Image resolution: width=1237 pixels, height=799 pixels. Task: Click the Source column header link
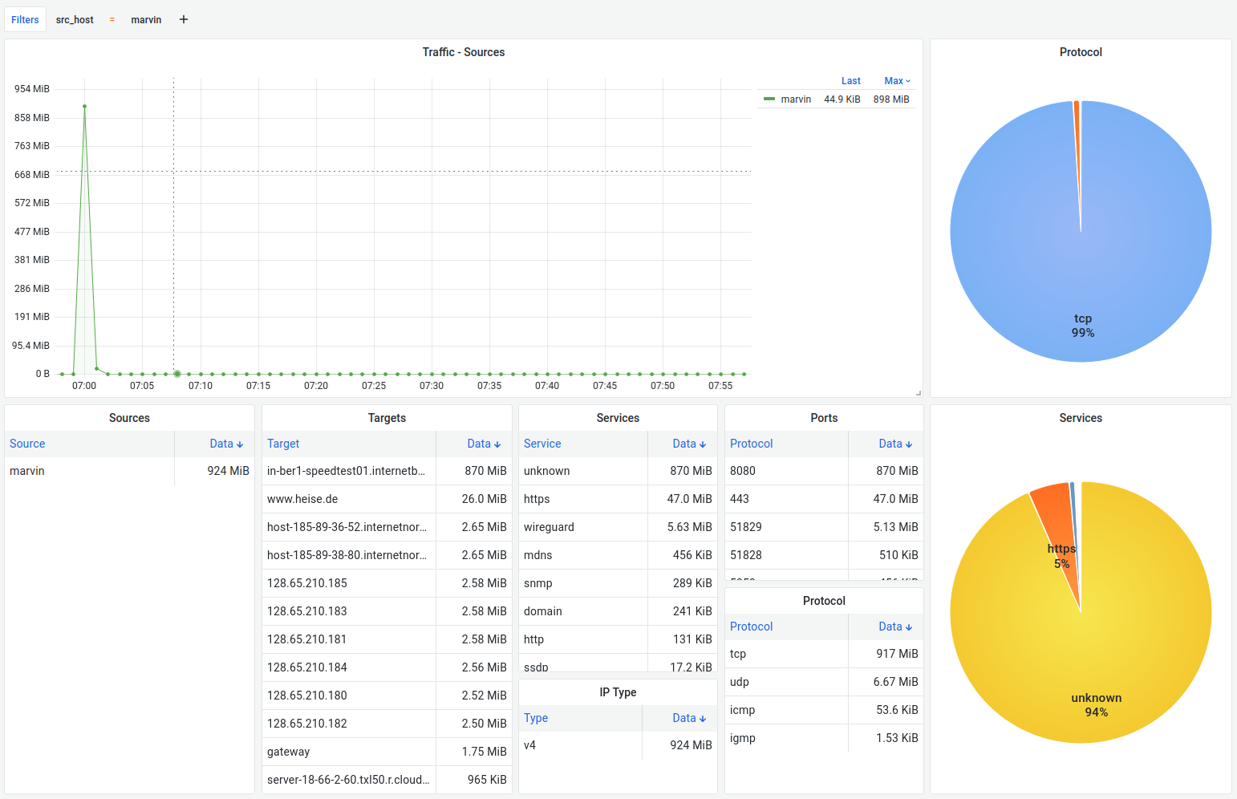(27, 444)
